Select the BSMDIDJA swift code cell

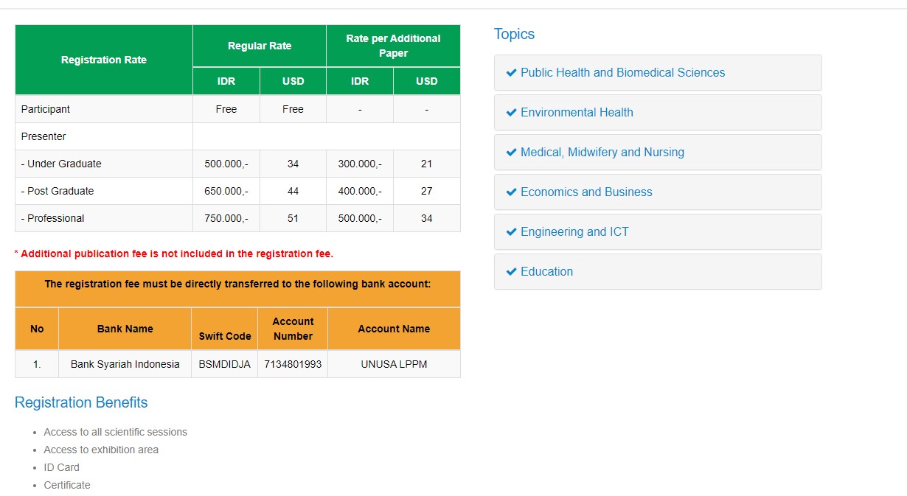point(224,364)
